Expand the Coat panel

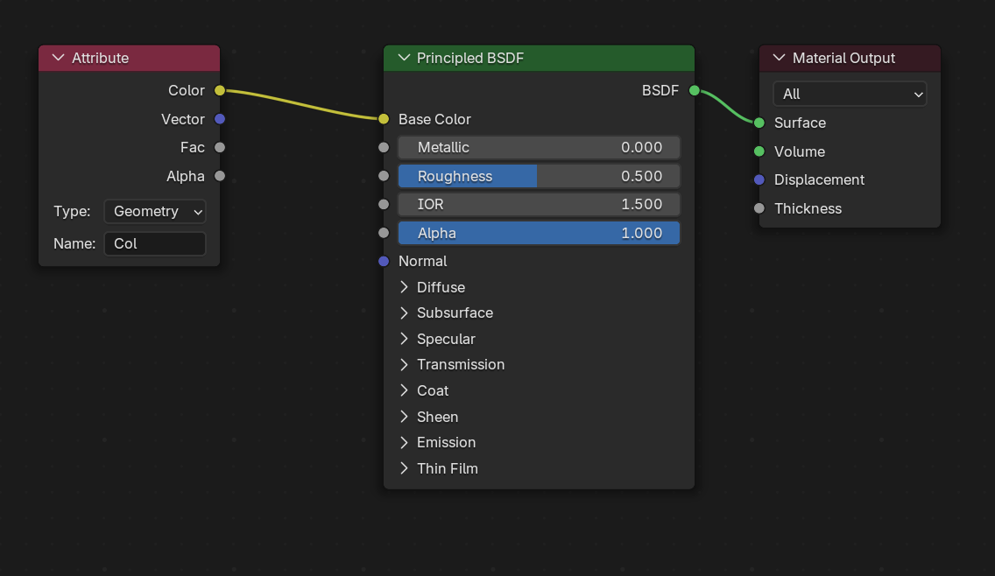[x=404, y=390]
